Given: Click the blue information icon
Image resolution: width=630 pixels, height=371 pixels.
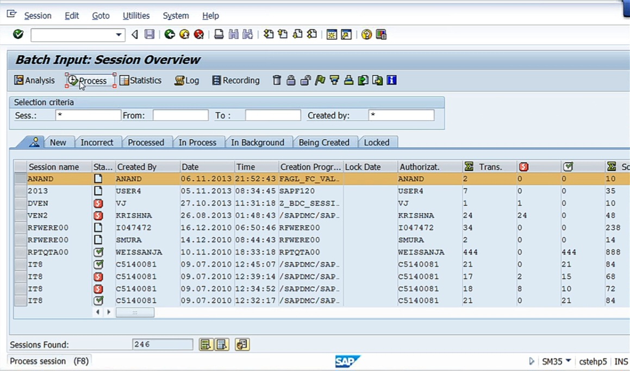Looking at the screenshot, I should (x=392, y=80).
